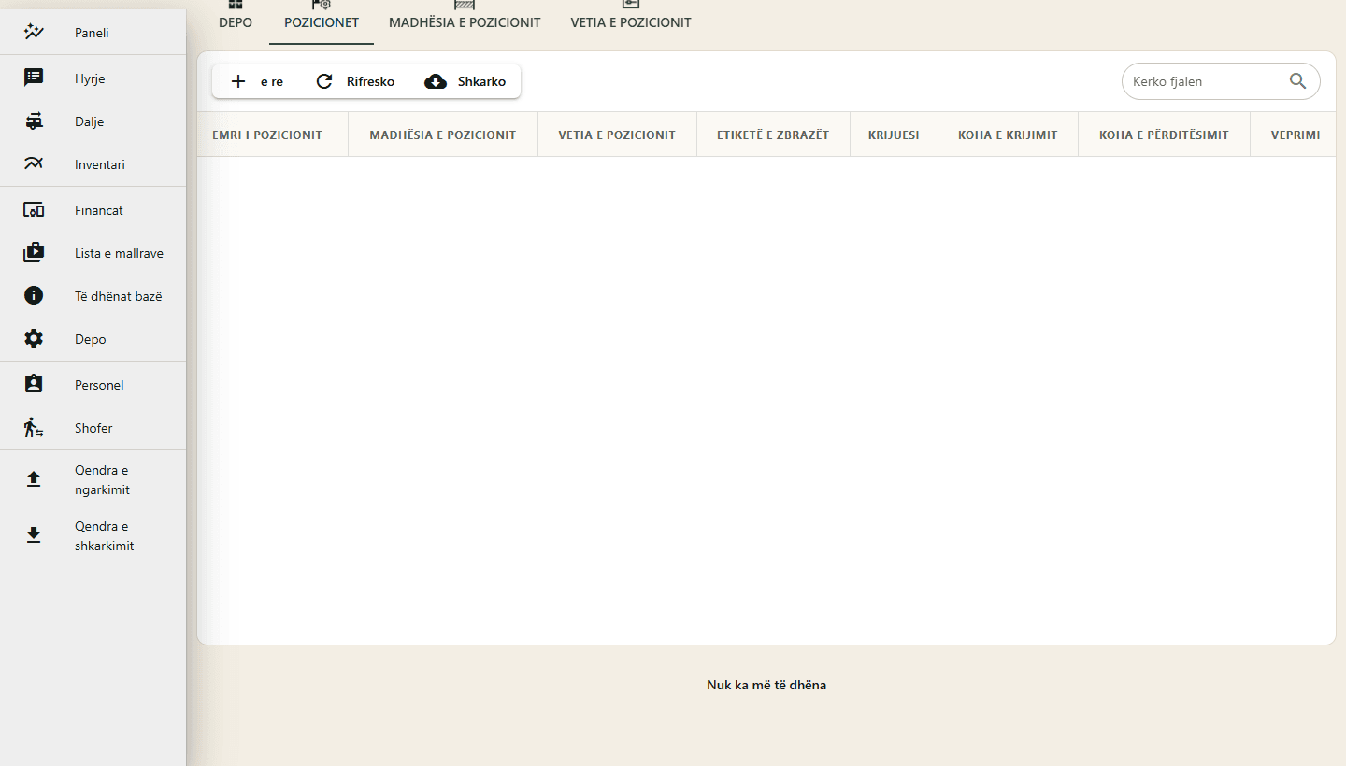Select the Dalje outbound icon
The width and height of the screenshot is (1346, 766).
(x=34, y=121)
